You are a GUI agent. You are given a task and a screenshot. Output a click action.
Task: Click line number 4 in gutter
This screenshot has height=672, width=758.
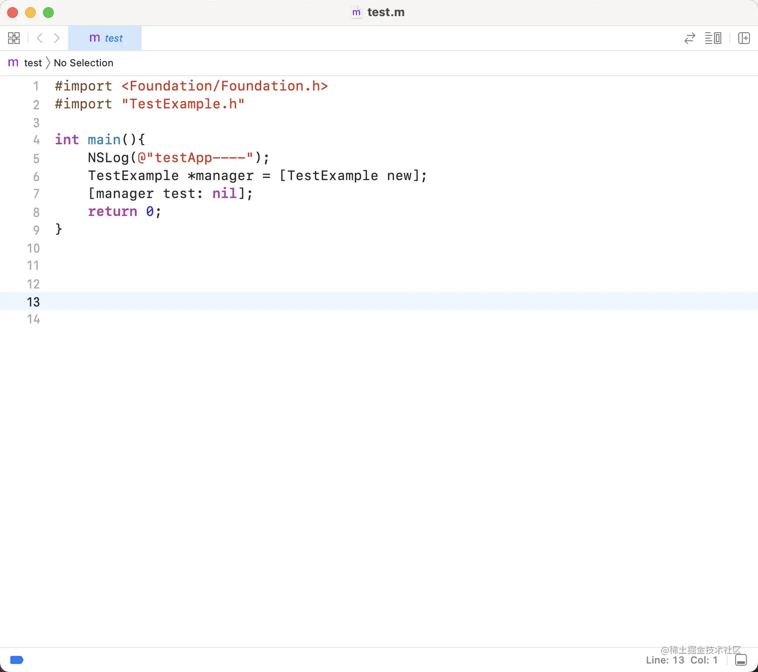[x=36, y=140]
